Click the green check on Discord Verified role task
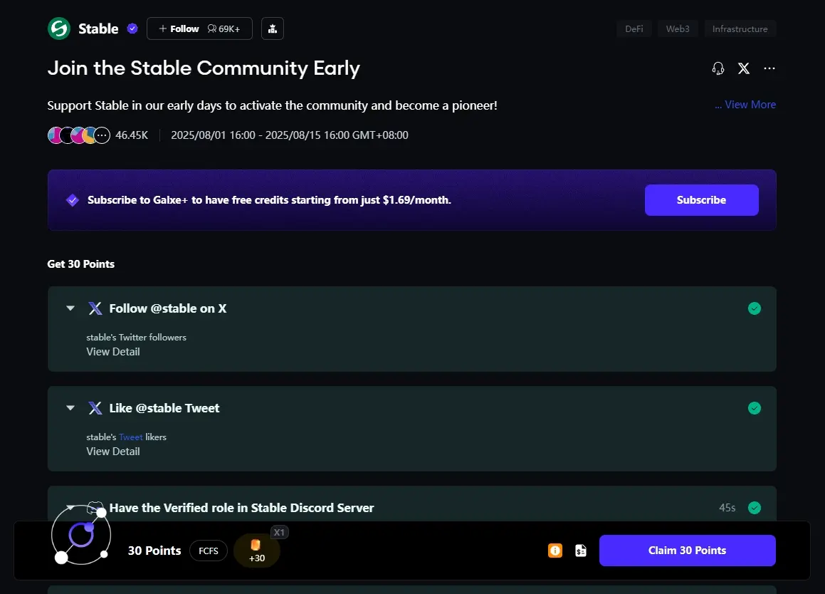 point(755,508)
